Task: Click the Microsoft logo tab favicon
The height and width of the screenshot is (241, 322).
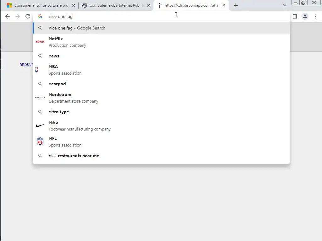Action: coord(9,5)
